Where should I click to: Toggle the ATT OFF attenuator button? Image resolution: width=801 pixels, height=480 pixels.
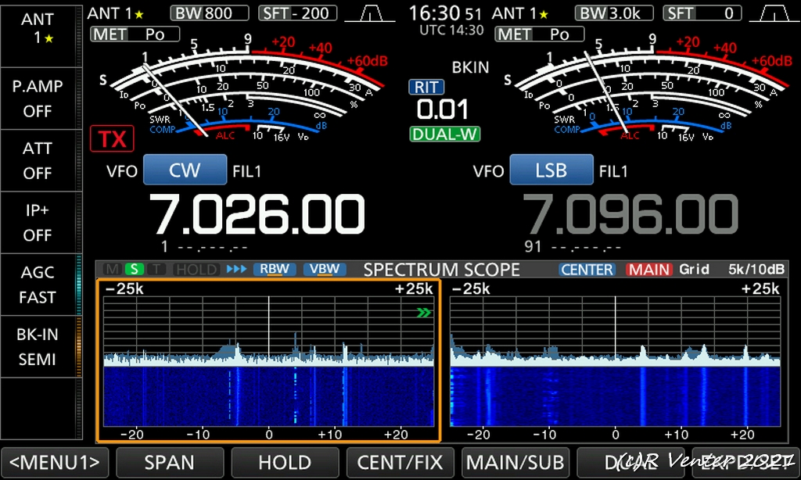[41, 160]
